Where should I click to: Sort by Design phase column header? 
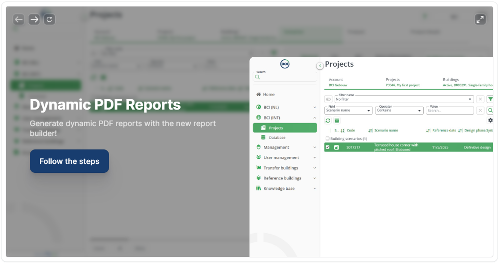(x=478, y=130)
